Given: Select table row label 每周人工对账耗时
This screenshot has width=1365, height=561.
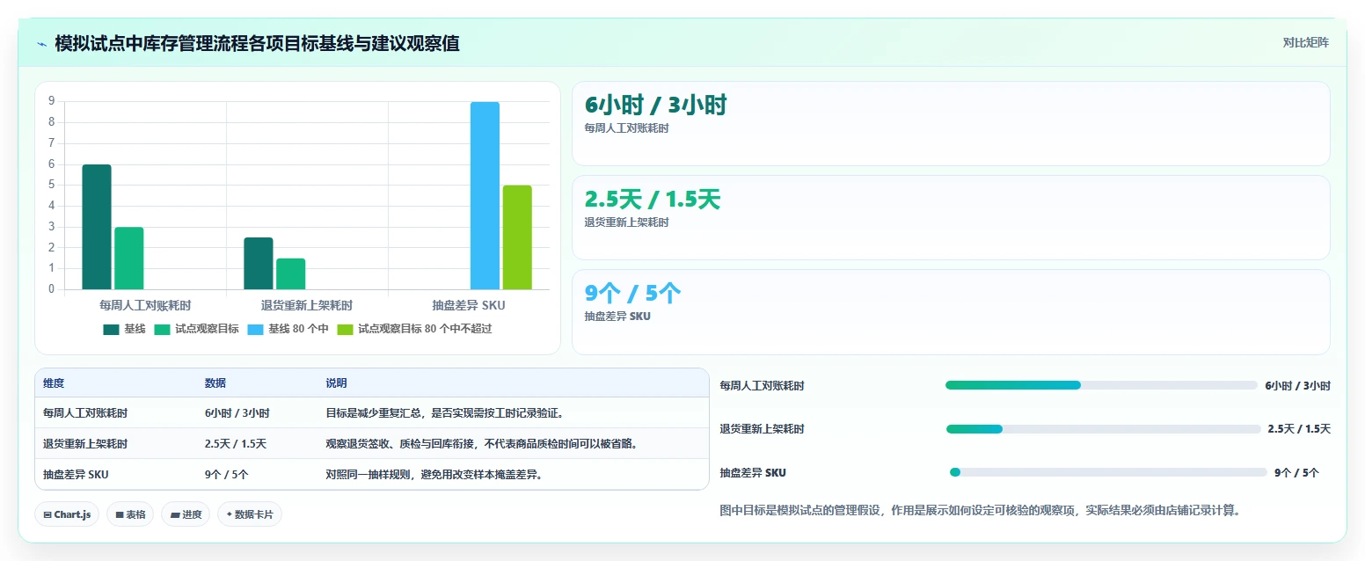Looking at the screenshot, I should 85,413.
